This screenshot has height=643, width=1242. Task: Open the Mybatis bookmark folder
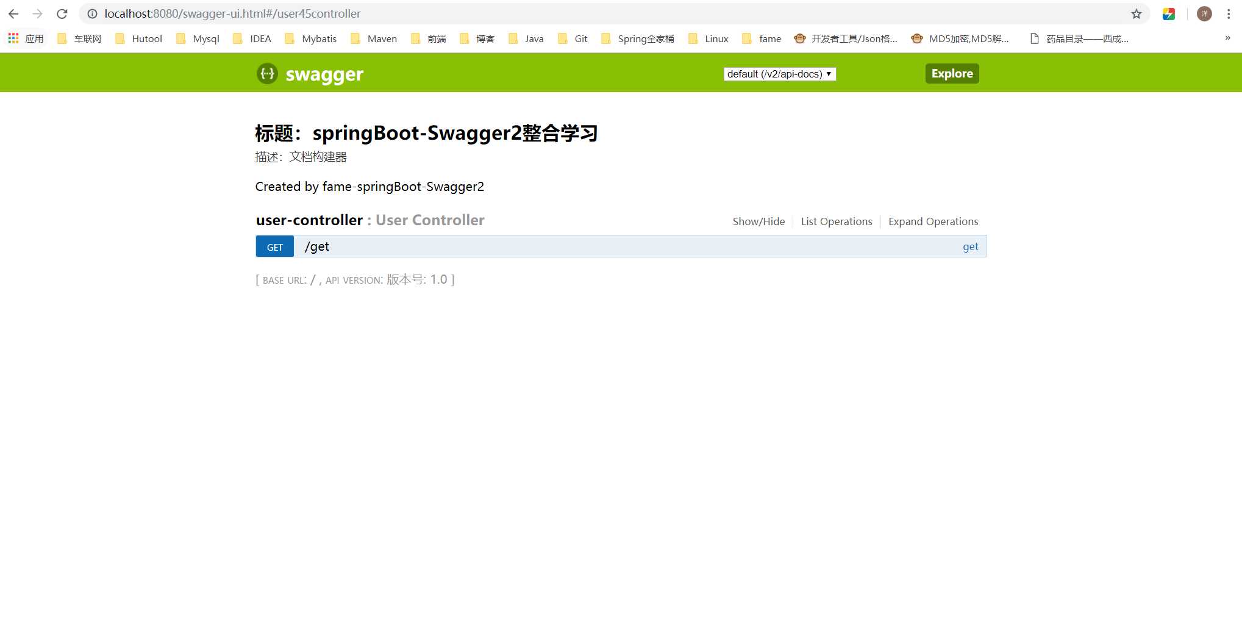pos(311,38)
